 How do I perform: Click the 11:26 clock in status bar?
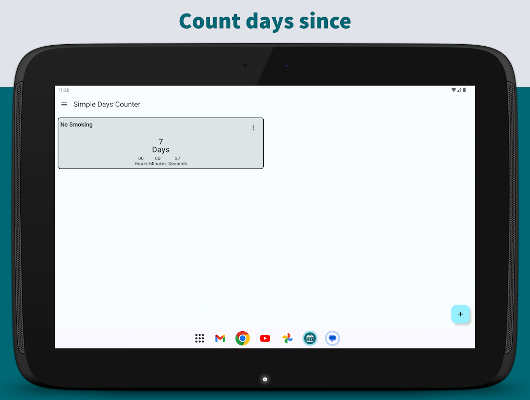click(x=64, y=90)
